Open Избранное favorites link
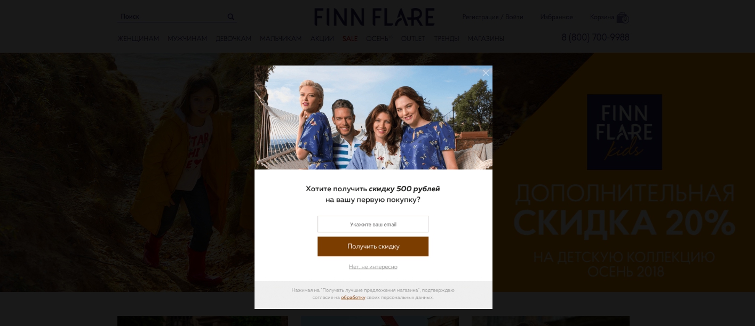The image size is (755, 326). (x=557, y=17)
